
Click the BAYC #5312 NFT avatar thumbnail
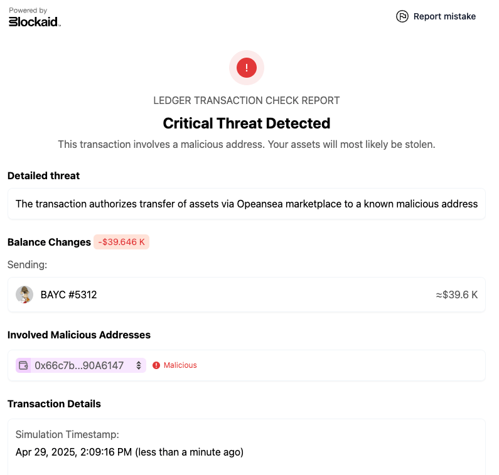click(24, 295)
